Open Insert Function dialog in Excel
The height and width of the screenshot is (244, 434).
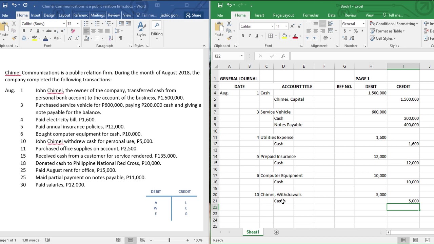tap(283, 56)
